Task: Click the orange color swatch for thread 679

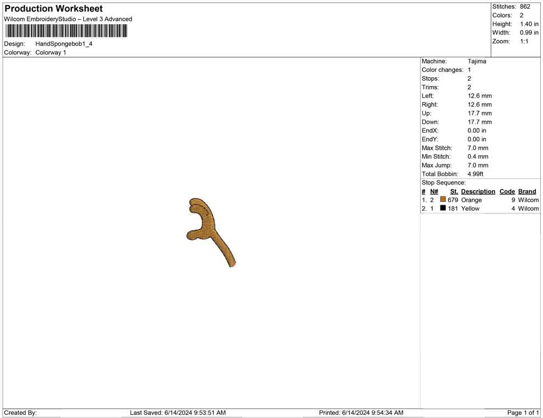Action: tap(443, 200)
